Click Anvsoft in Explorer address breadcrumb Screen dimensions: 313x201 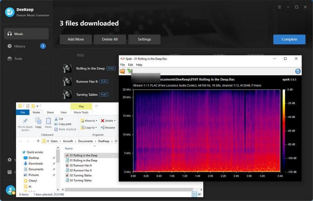(x=68, y=141)
